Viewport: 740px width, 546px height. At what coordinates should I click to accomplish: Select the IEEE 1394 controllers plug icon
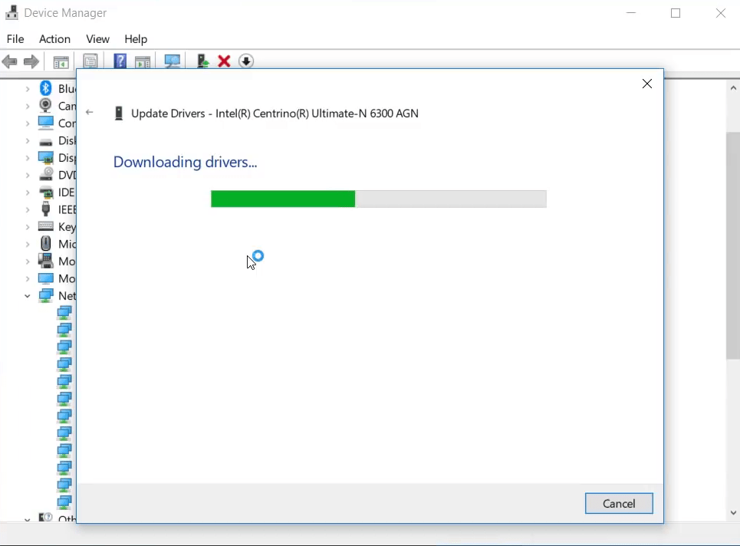click(x=46, y=209)
